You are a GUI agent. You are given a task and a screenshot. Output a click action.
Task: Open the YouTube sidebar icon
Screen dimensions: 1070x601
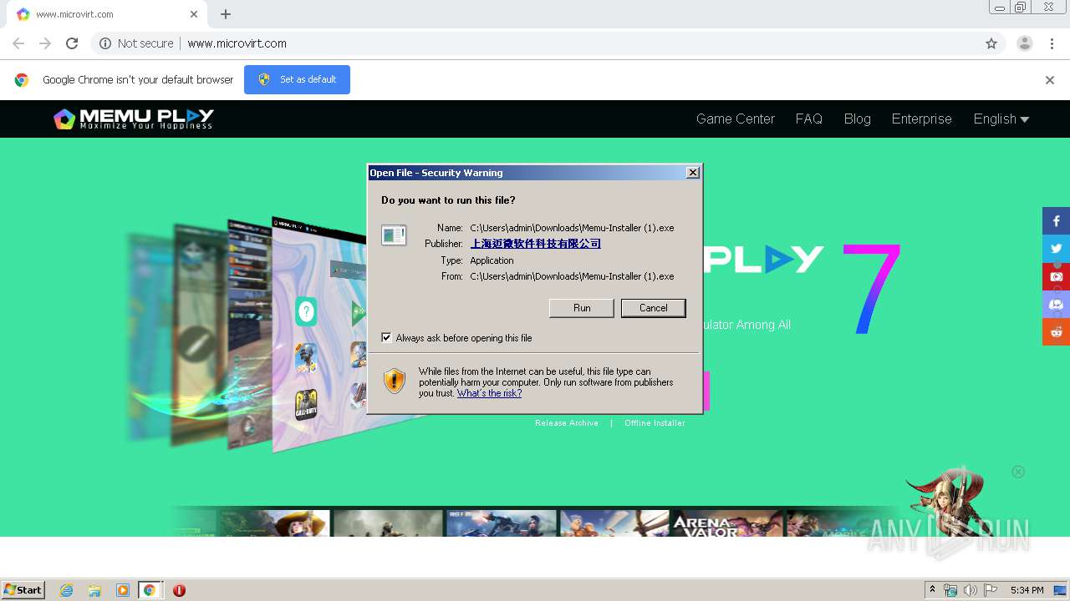[1056, 276]
